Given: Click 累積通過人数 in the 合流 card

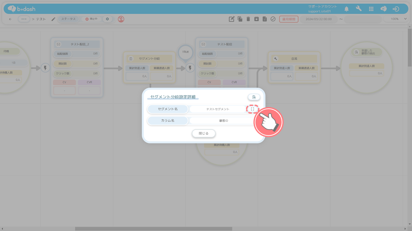Looking at the screenshot, I should [x=306, y=68].
